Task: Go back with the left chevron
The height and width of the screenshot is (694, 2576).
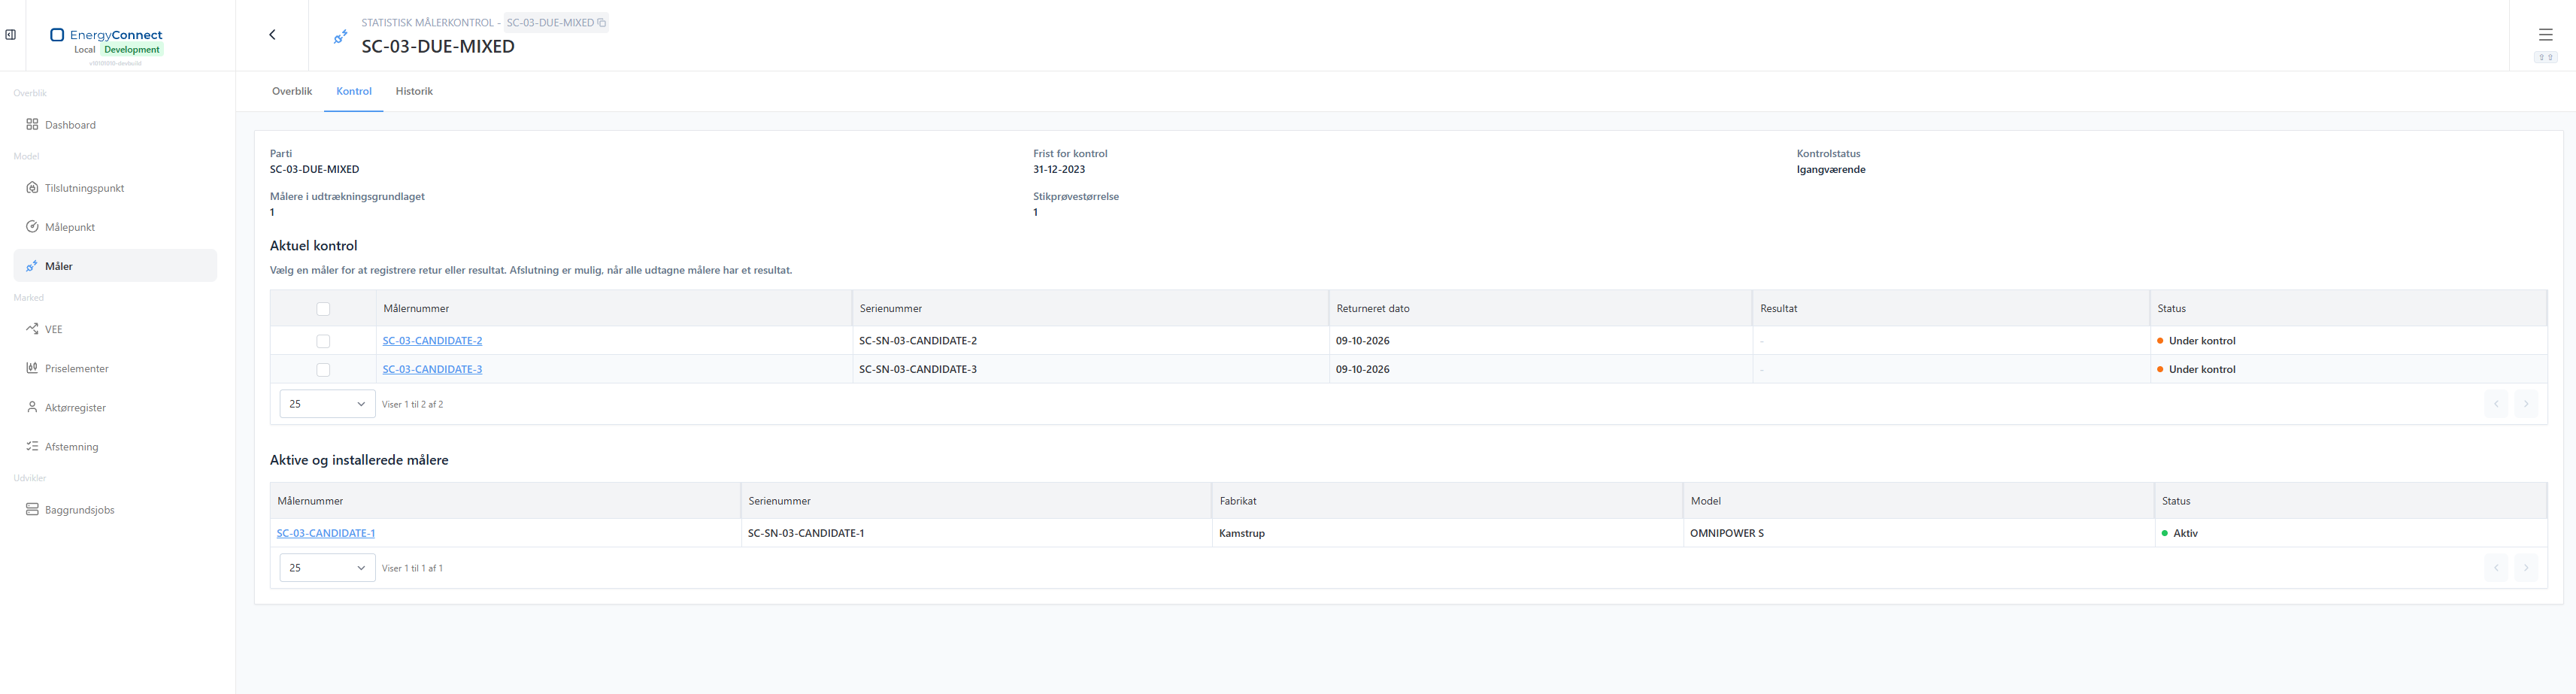Action: [272, 35]
